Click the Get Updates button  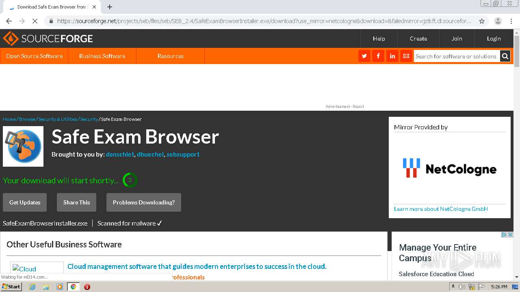(x=25, y=202)
